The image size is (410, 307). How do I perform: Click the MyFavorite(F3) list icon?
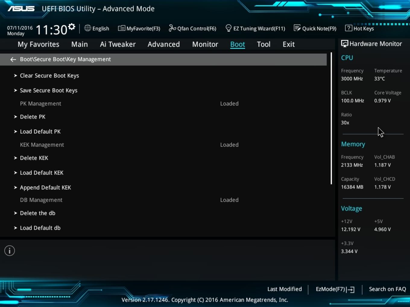[x=121, y=28]
